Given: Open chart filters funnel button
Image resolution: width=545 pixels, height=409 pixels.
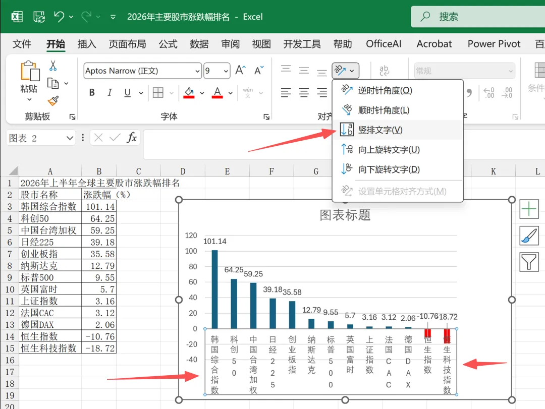Looking at the screenshot, I should pos(529,262).
